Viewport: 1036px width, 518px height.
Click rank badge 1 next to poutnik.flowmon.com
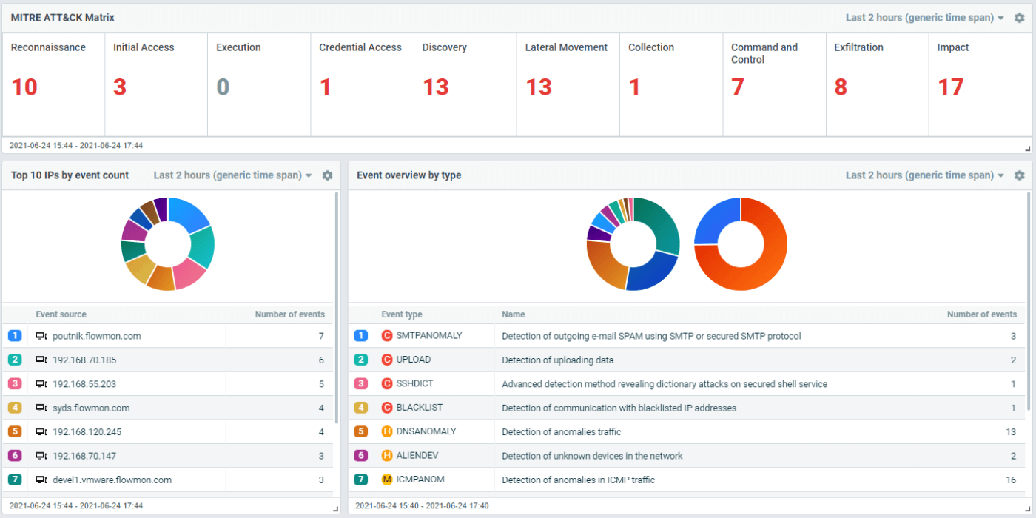(15, 335)
